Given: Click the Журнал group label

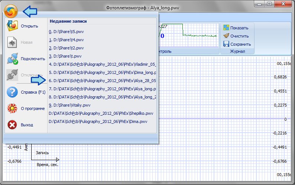Looking at the screenshot, I should coord(237,51).
